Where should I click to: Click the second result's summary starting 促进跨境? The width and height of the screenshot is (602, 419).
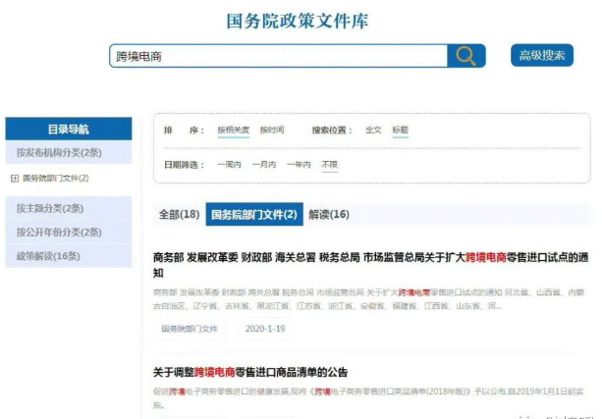point(368,397)
